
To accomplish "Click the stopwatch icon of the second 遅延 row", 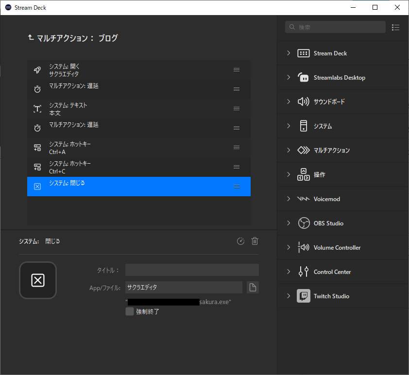I will click(x=37, y=128).
